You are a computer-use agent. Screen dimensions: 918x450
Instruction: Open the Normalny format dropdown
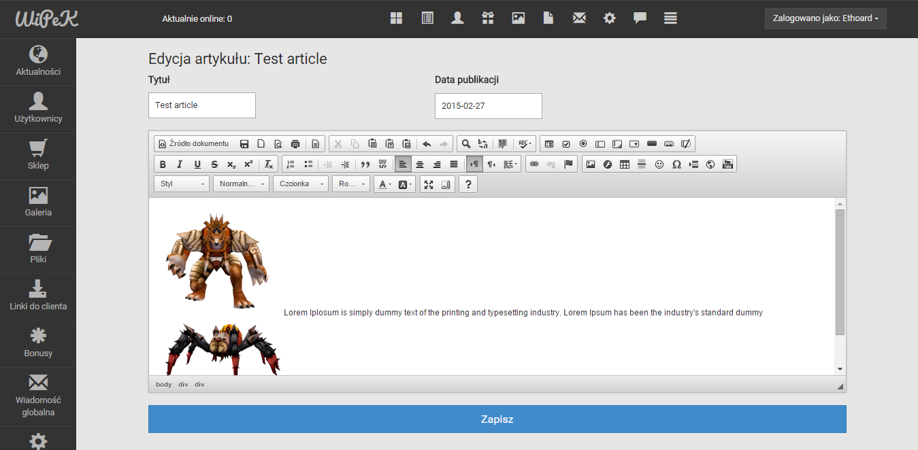242,184
